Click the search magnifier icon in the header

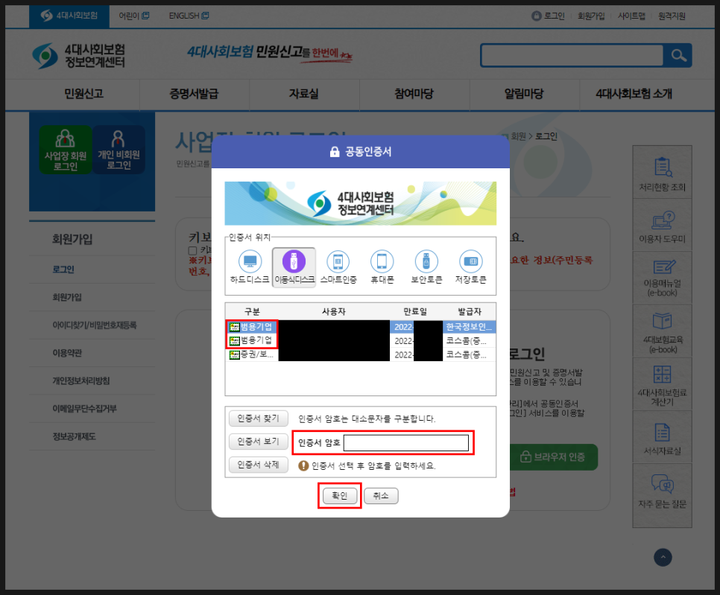click(x=678, y=56)
